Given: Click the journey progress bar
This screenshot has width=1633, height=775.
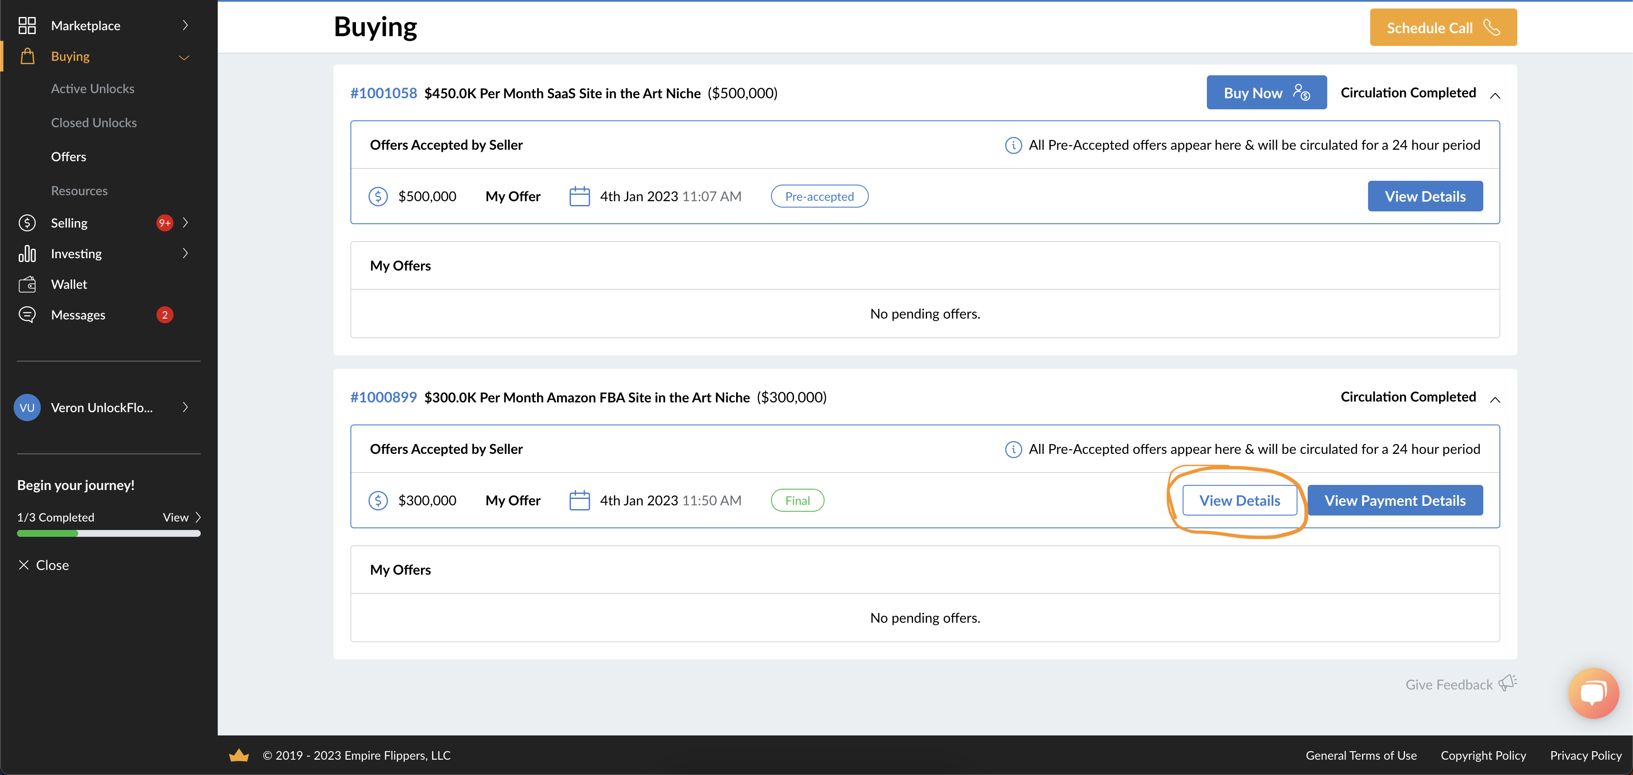Looking at the screenshot, I should 108,533.
